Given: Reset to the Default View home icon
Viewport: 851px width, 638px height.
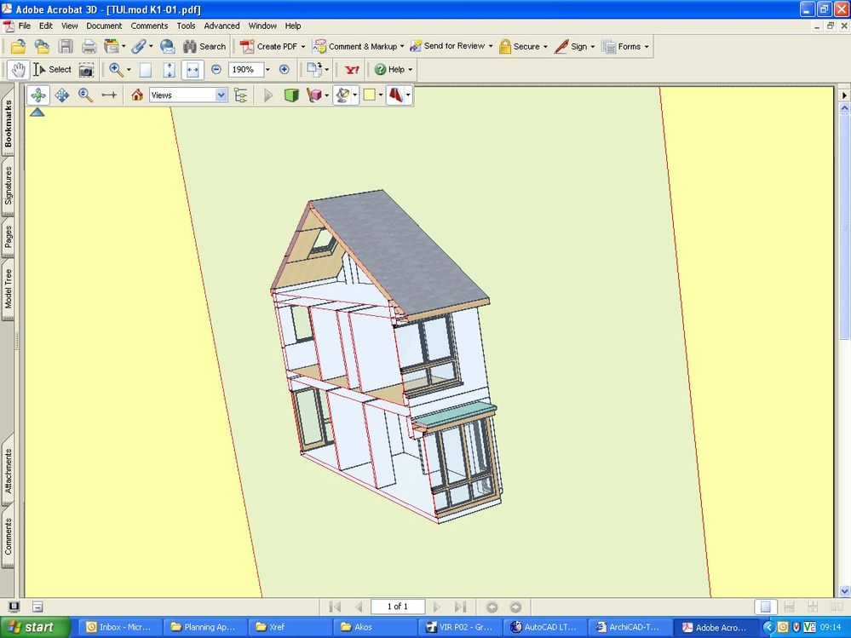Looking at the screenshot, I should pos(137,95).
